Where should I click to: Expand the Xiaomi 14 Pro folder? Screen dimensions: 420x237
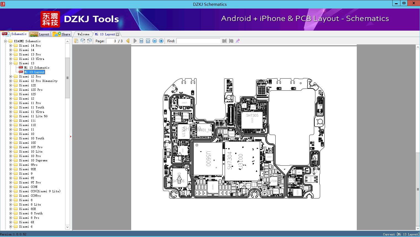(x=10, y=46)
